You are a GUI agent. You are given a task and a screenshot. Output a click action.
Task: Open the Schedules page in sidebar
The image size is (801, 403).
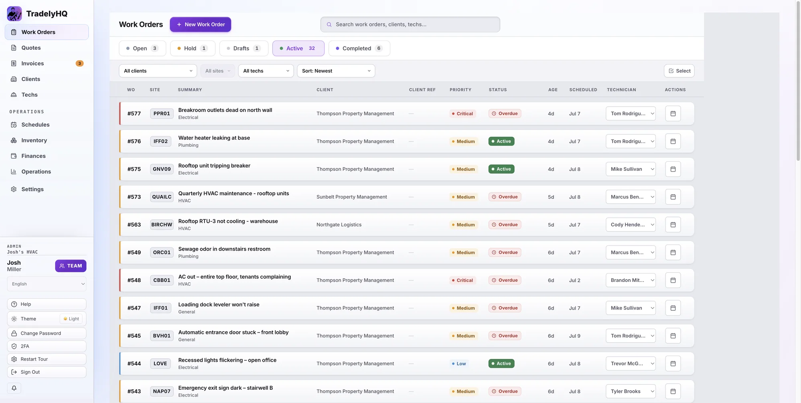click(35, 125)
